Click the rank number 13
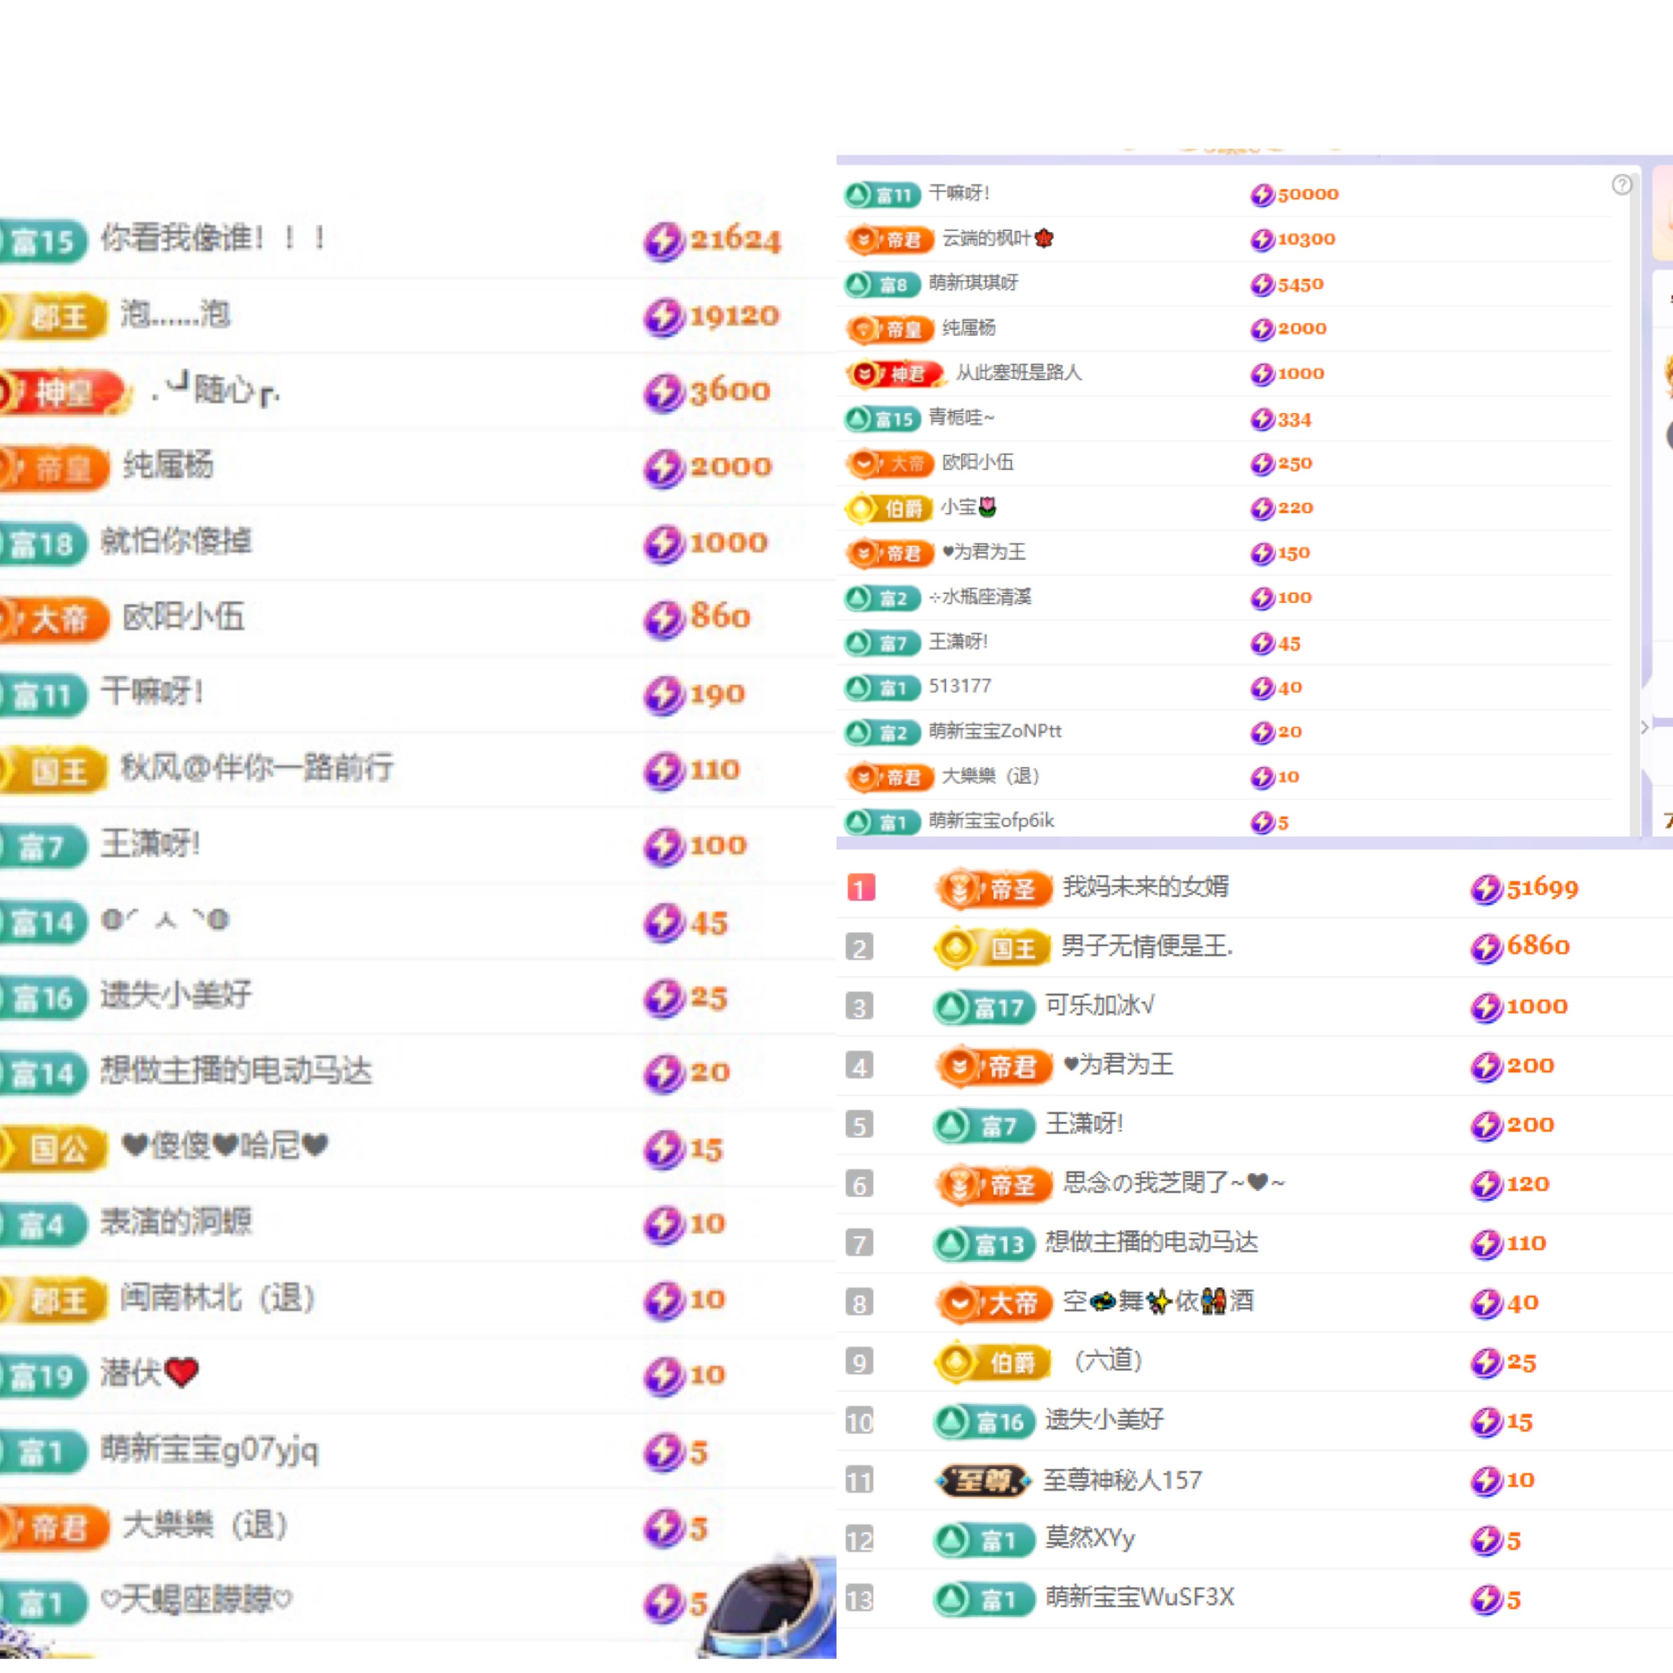1673x1673 pixels. (x=860, y=1599)
